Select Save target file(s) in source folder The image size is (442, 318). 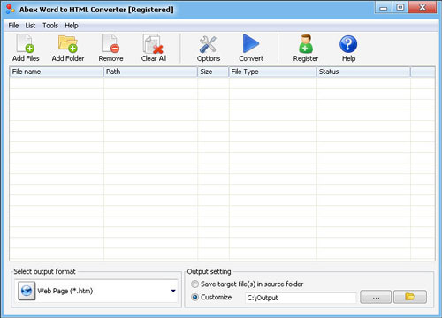click(194, 284)
